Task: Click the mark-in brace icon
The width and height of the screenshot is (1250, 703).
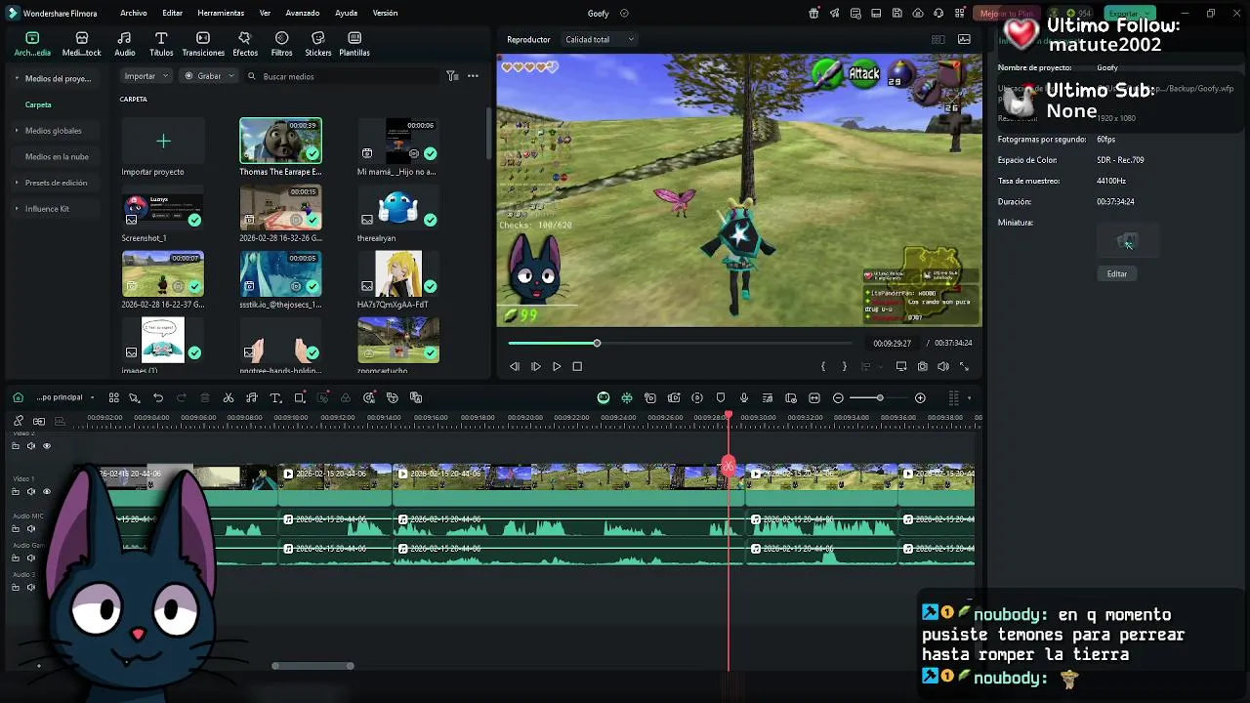Action: 823,366
